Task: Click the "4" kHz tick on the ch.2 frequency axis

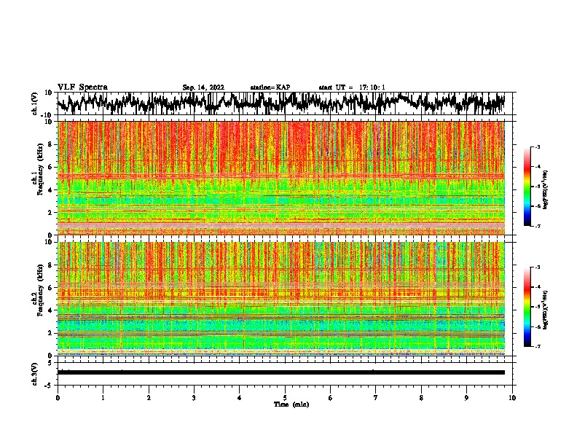Action: pos(50,310)
